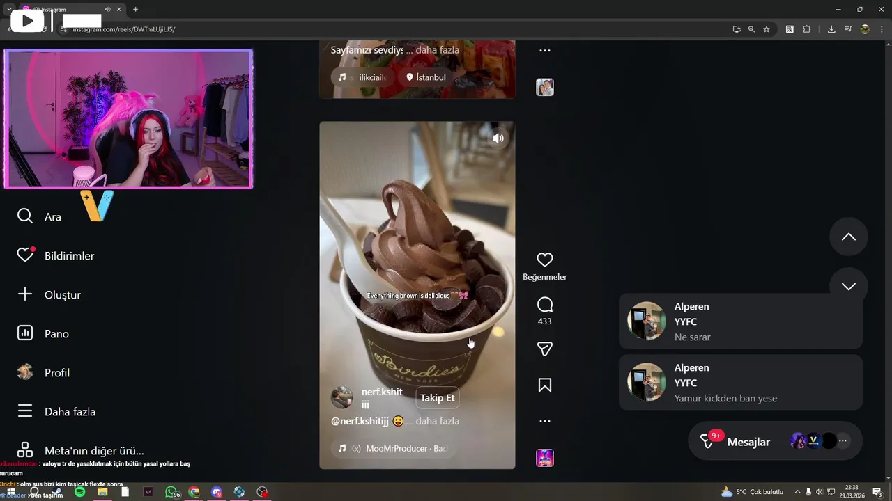Open the İstanbul location tag
The width and height of the screenshot is (892, 501).
coord(426,77)
